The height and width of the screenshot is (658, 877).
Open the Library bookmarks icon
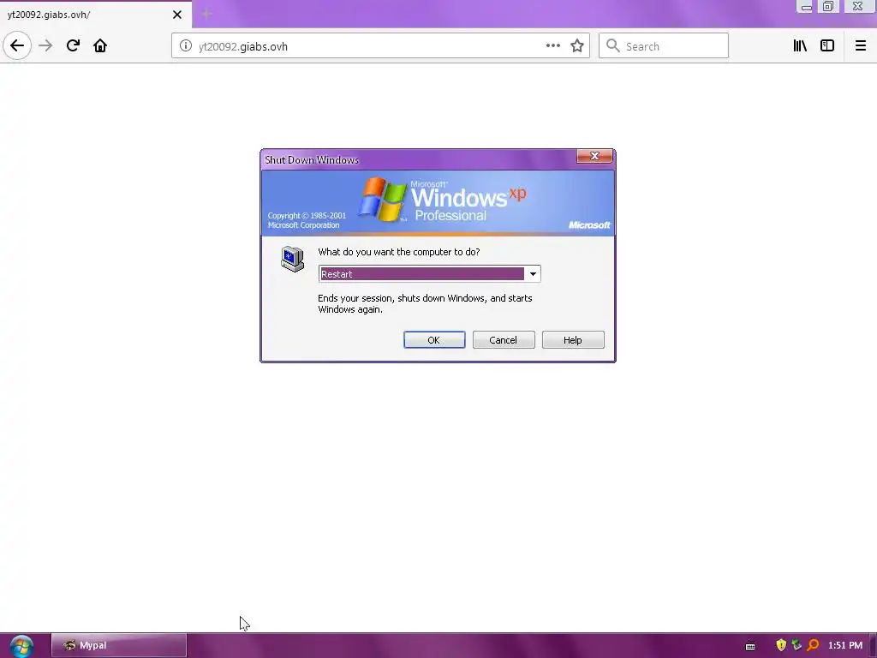tap(800, 46)
